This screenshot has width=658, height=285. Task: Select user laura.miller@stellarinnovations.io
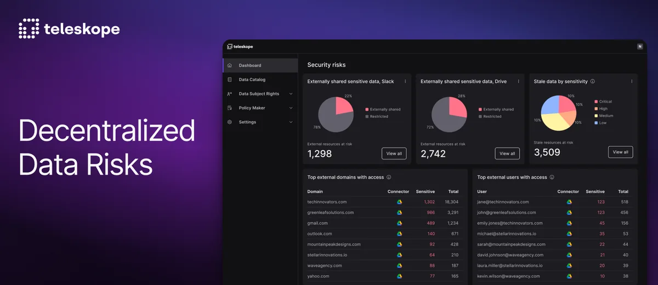[x=510, y=265]
